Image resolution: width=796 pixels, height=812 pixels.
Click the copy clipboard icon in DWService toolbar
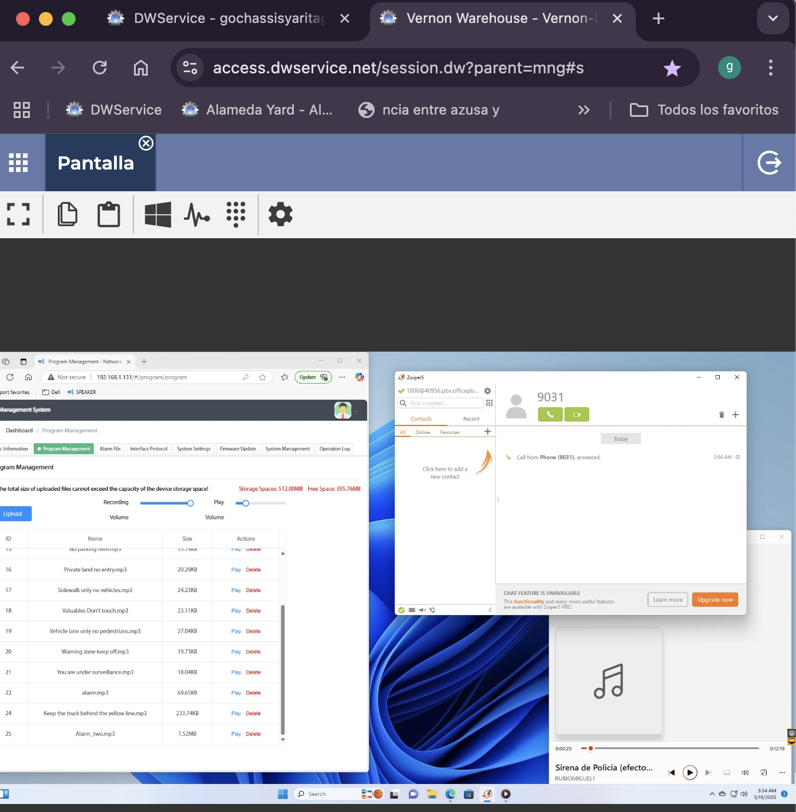pos(68,214)
